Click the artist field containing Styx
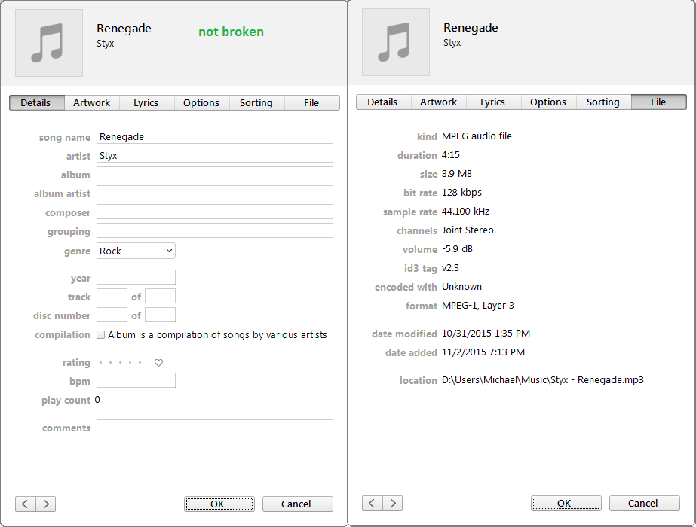Image resolution: width=696 pixels, height=527 pixels. [215, 155]
